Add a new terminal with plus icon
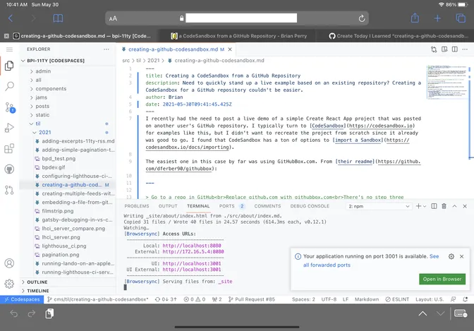This screenshot has height=331, width=474. point(418,206)
